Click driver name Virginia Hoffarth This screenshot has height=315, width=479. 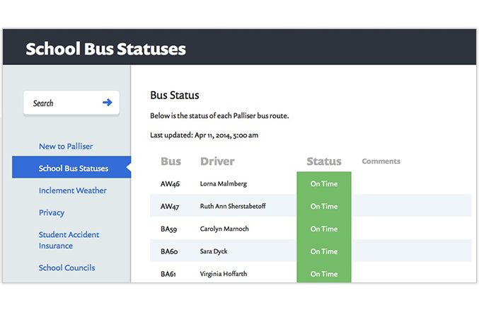tap(224, 274)
